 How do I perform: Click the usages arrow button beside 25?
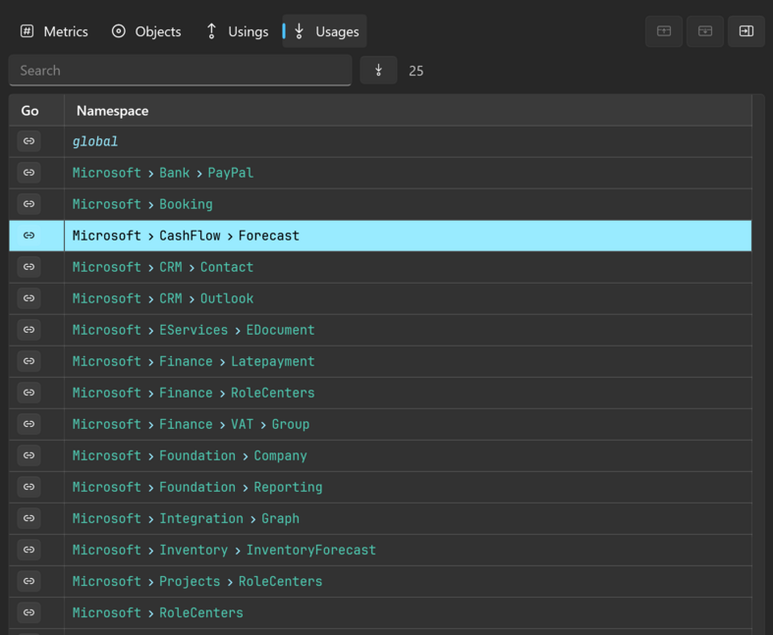pyautogui.click(x=378, y=71)
